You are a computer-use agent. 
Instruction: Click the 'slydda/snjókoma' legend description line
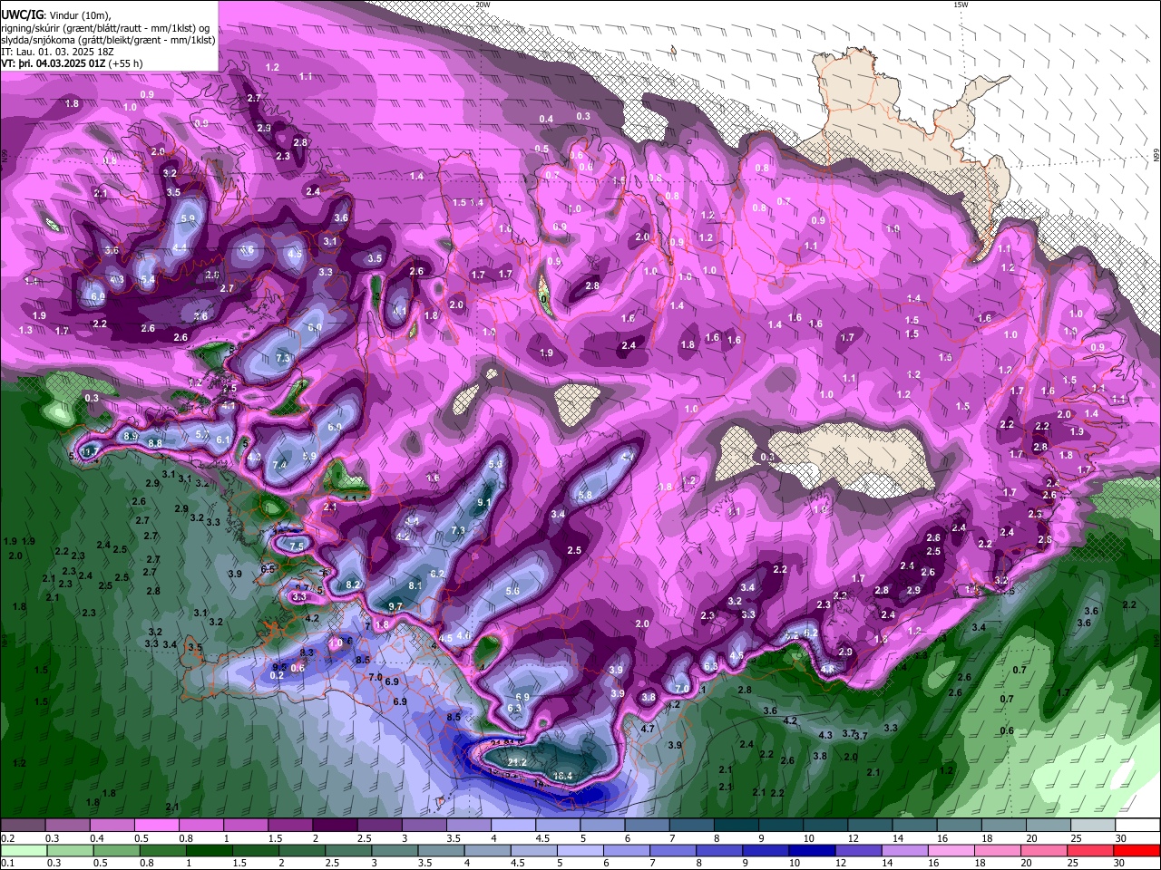coord(108,40)
